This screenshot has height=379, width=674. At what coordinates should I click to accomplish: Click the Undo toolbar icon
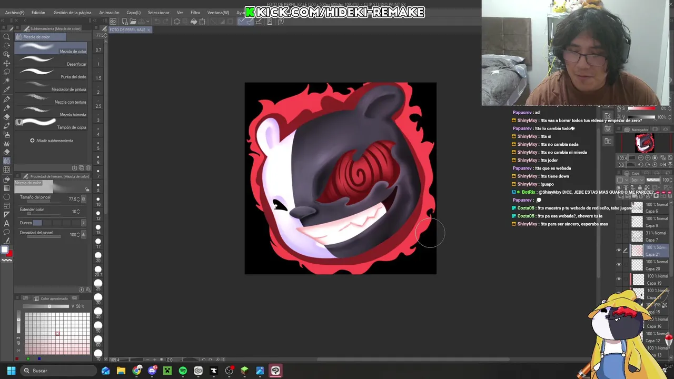(x=157, y=22)
